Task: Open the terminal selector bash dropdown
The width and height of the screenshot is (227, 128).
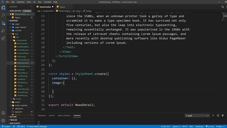Action: point(197,116)
